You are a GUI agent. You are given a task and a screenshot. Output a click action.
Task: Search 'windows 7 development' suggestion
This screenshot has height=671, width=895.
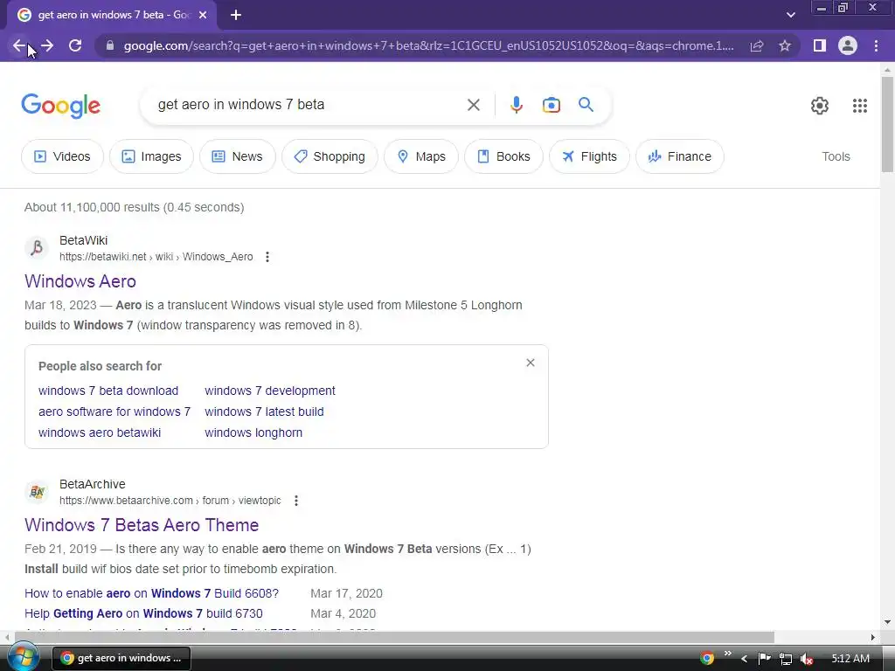pyautogui.click(x=270, y=391)
